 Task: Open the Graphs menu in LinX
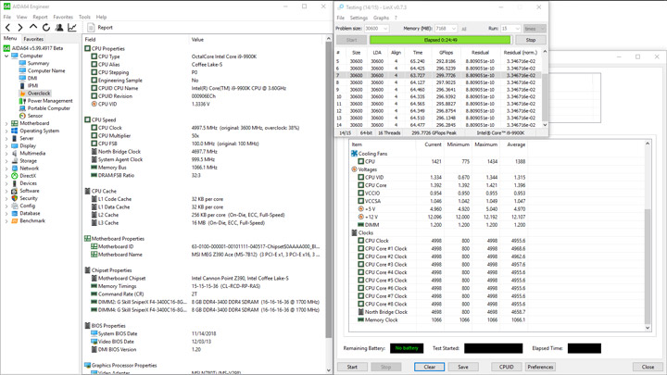click(x=381, y=18)
